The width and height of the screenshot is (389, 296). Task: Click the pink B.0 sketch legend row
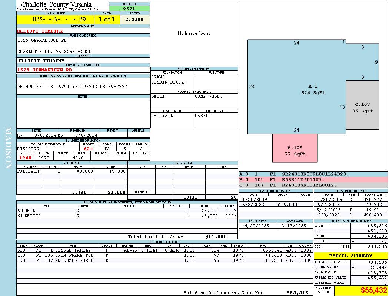pos(313,179)
